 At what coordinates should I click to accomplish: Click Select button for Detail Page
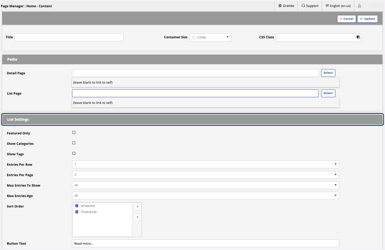(x=328, y=73)
